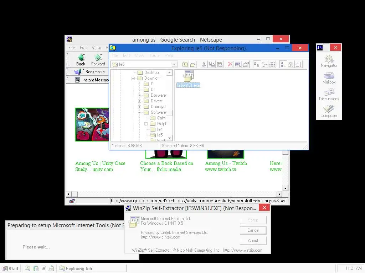The width and height of the screenshot is (365, 273).
Task: Sort files by type icon
Action: tap(291, 64)
